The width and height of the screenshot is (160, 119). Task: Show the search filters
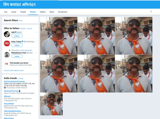coord(21,21)
